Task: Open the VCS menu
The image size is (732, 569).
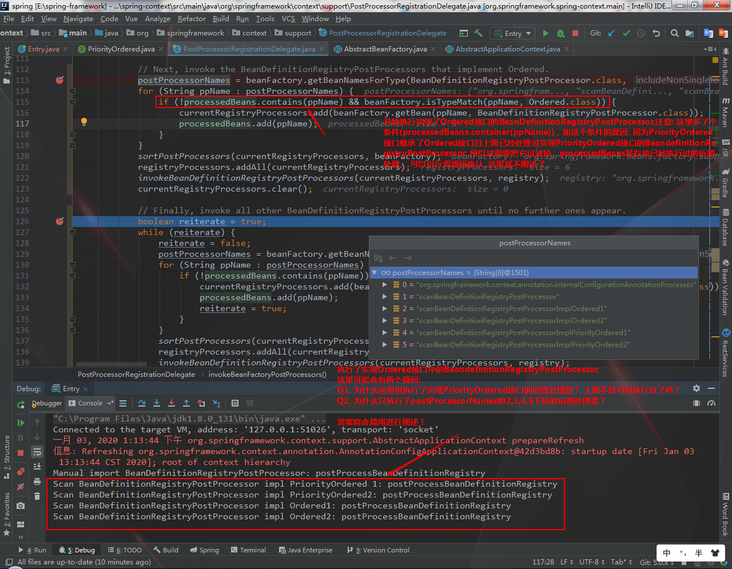Action: [x=288, y=19]
